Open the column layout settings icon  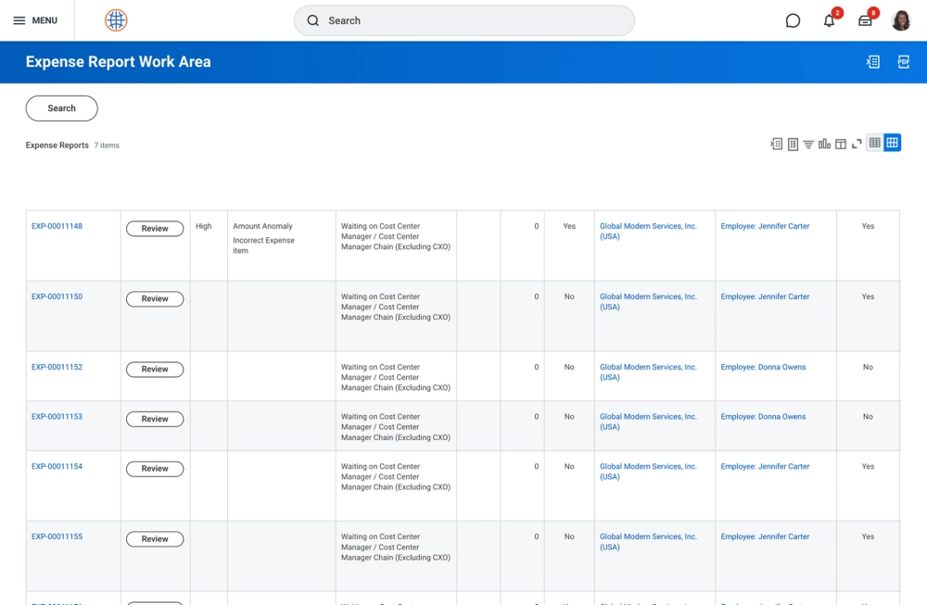click(x=841, y=144)
